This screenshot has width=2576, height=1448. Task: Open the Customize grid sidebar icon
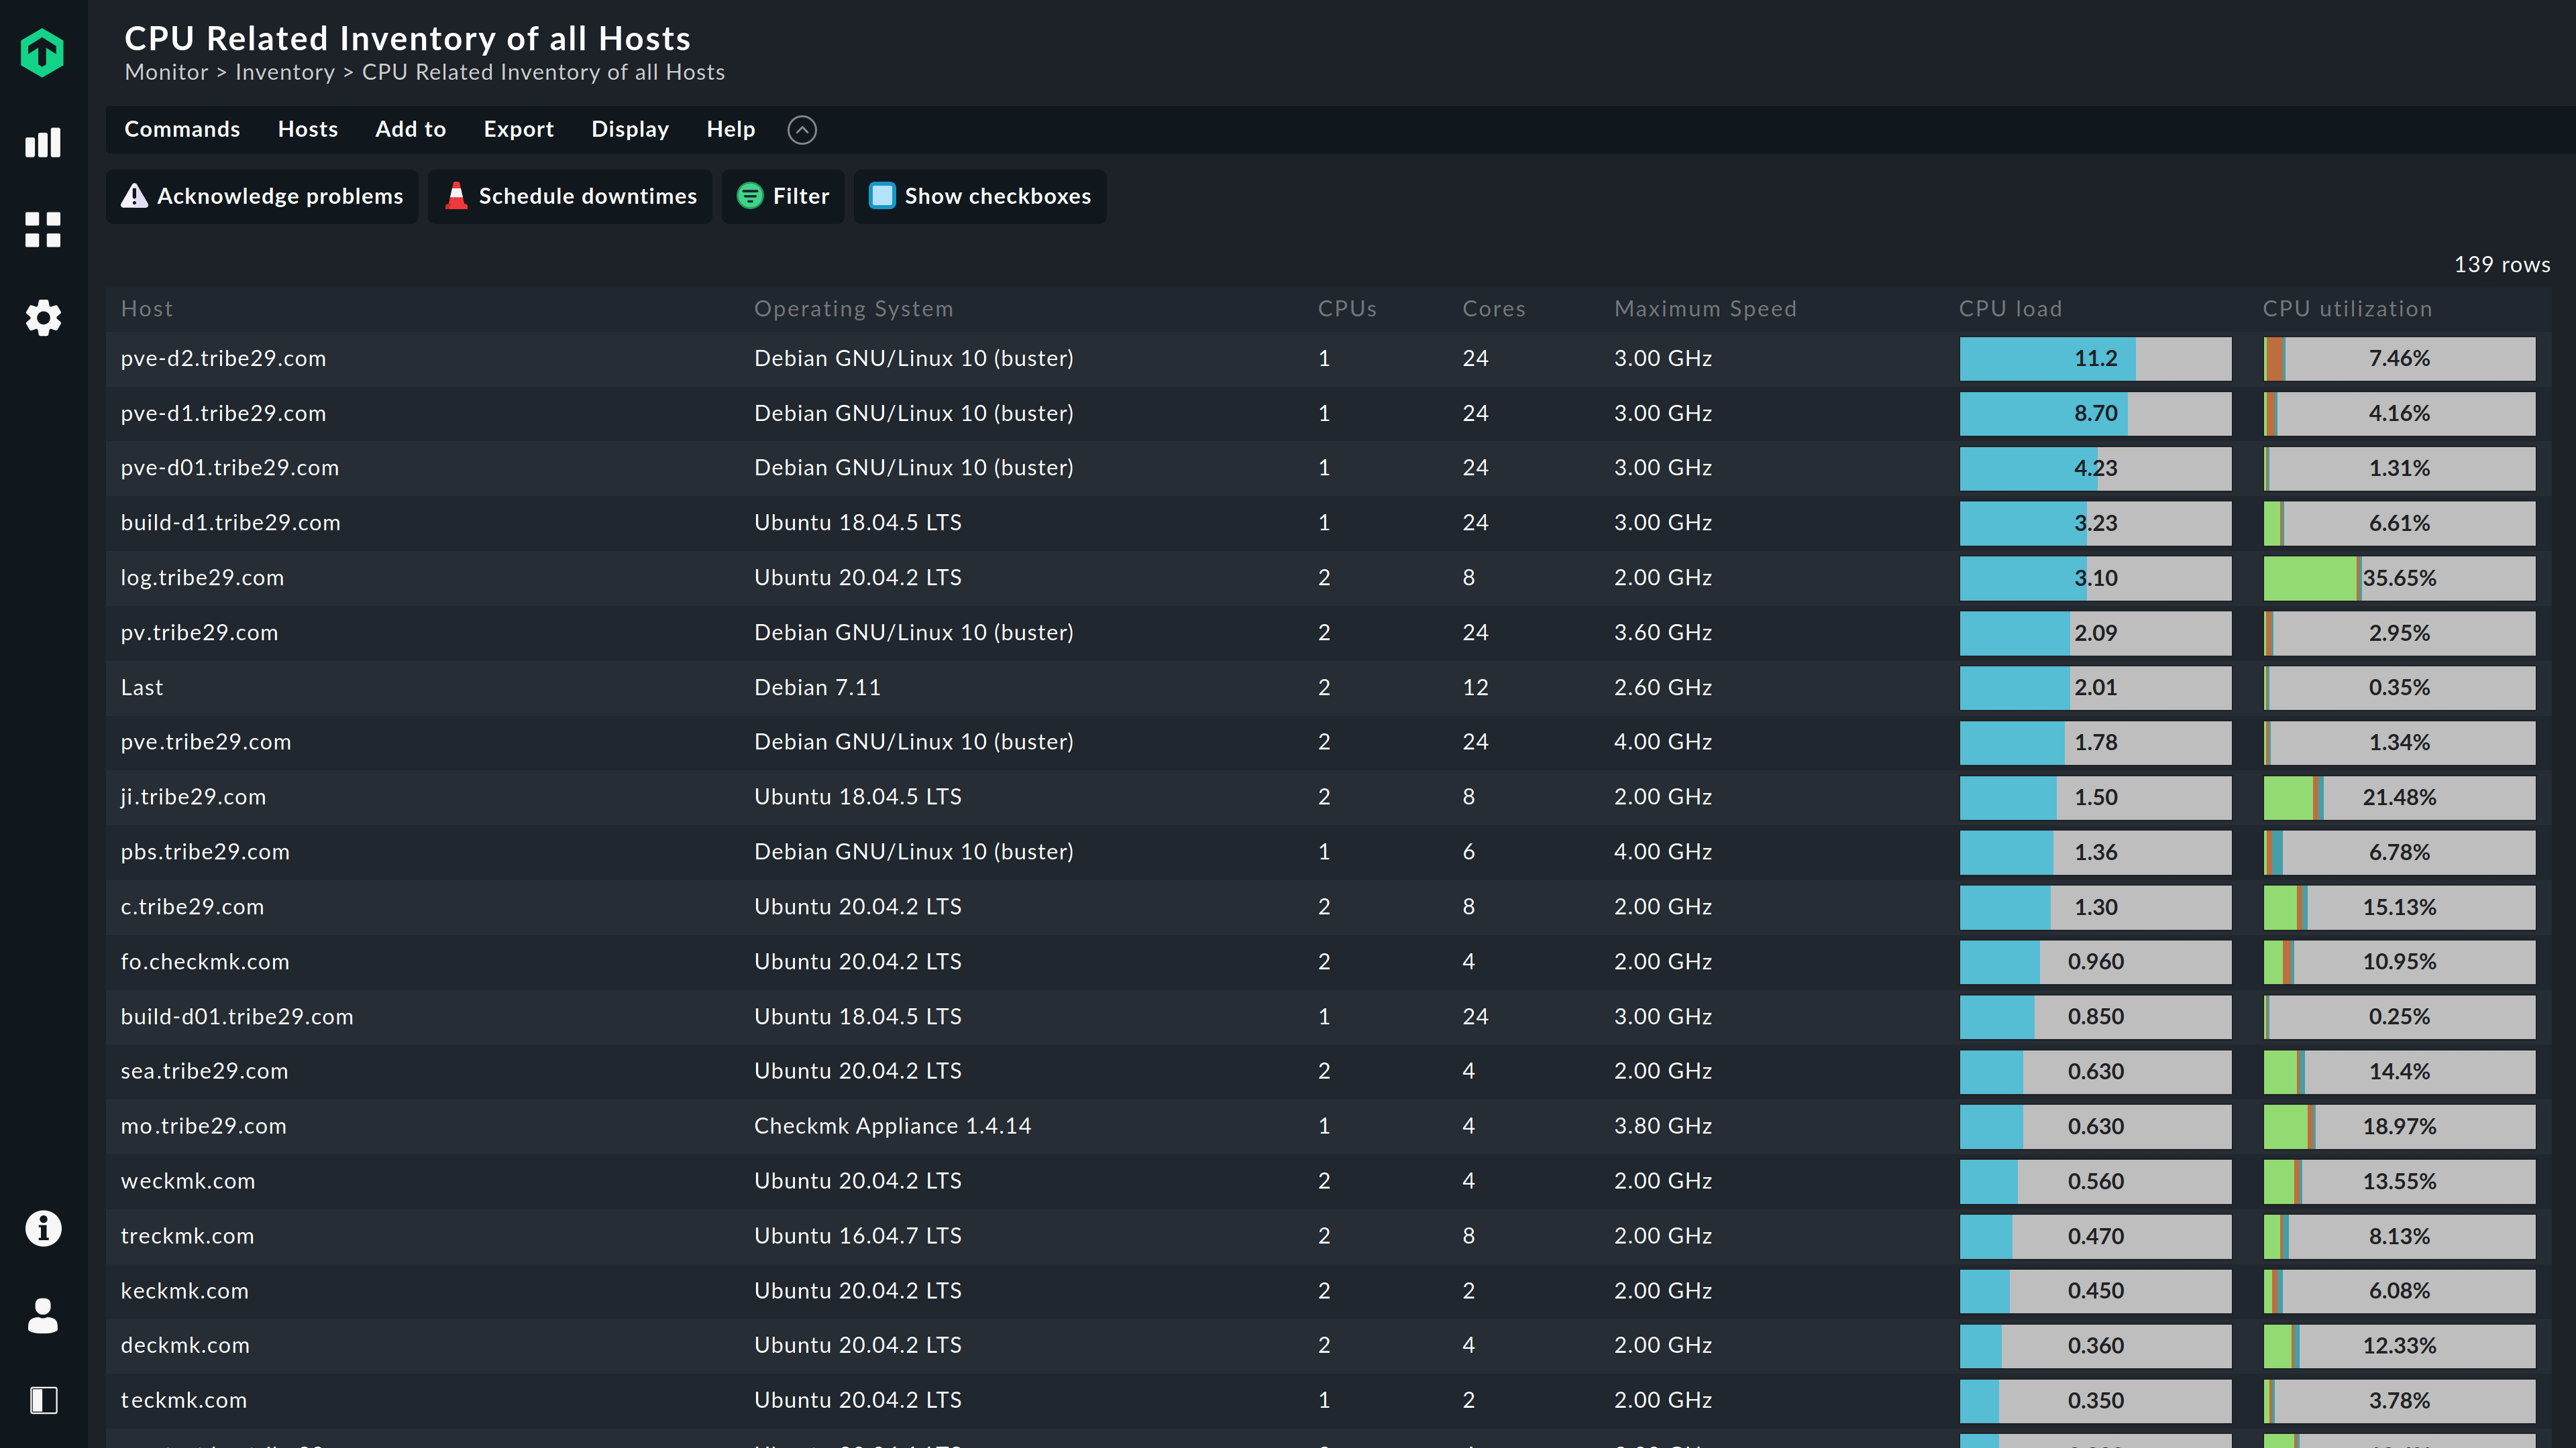point(43,230)
